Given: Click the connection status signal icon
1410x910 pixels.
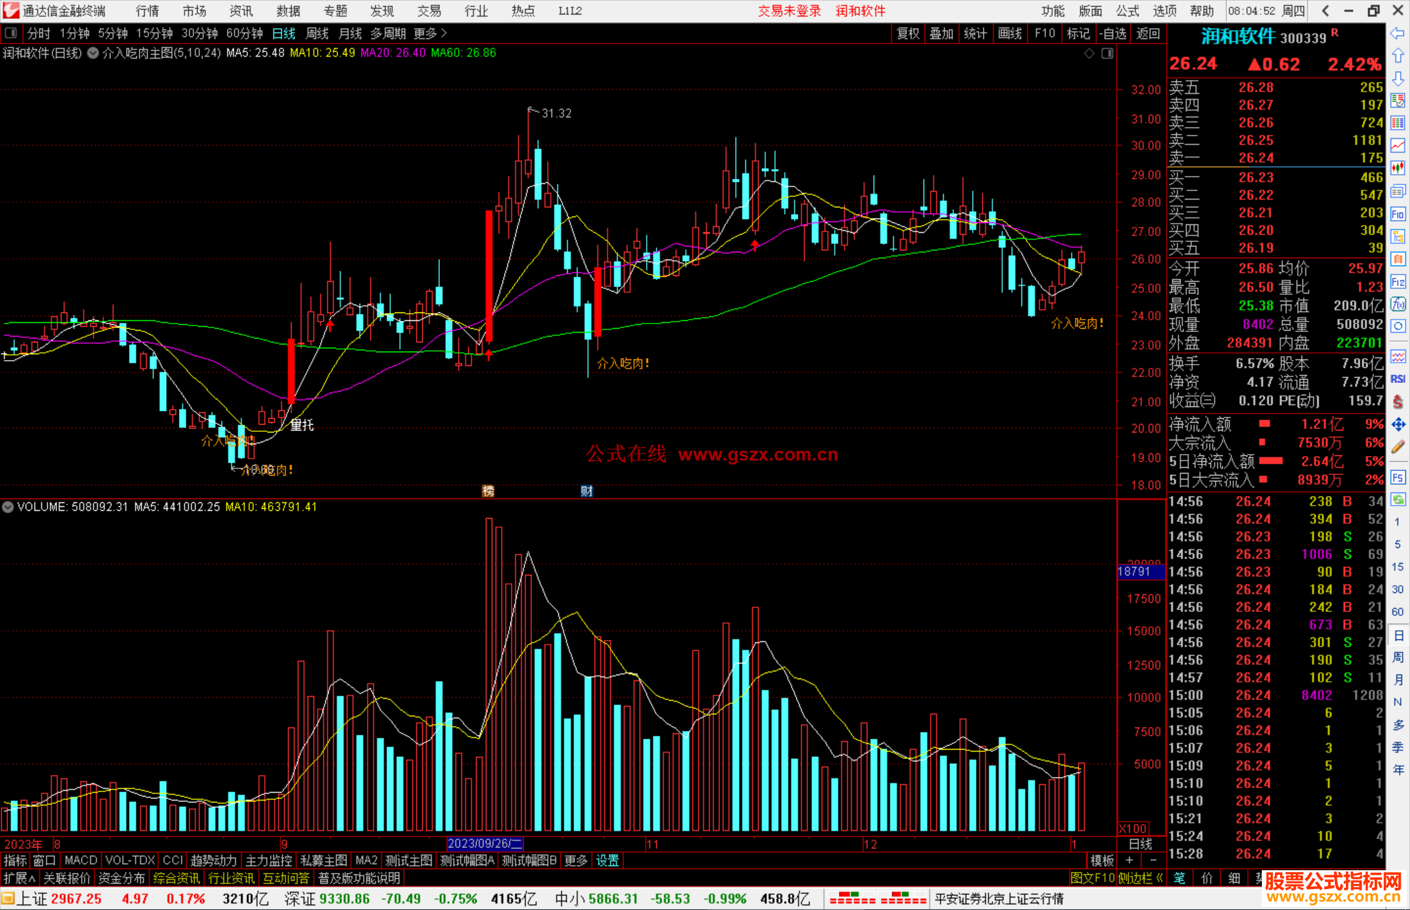Looking at the screenshot, I should [x=877, y=898].
